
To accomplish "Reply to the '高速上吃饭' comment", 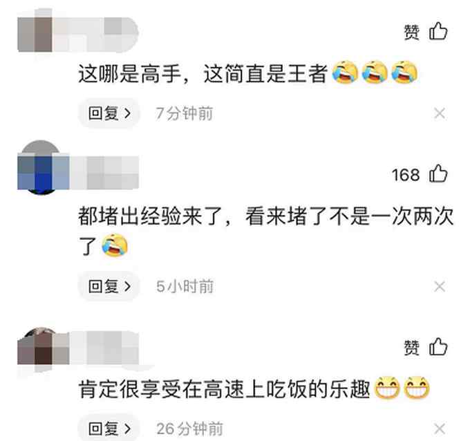I will [x=109, y=429].
